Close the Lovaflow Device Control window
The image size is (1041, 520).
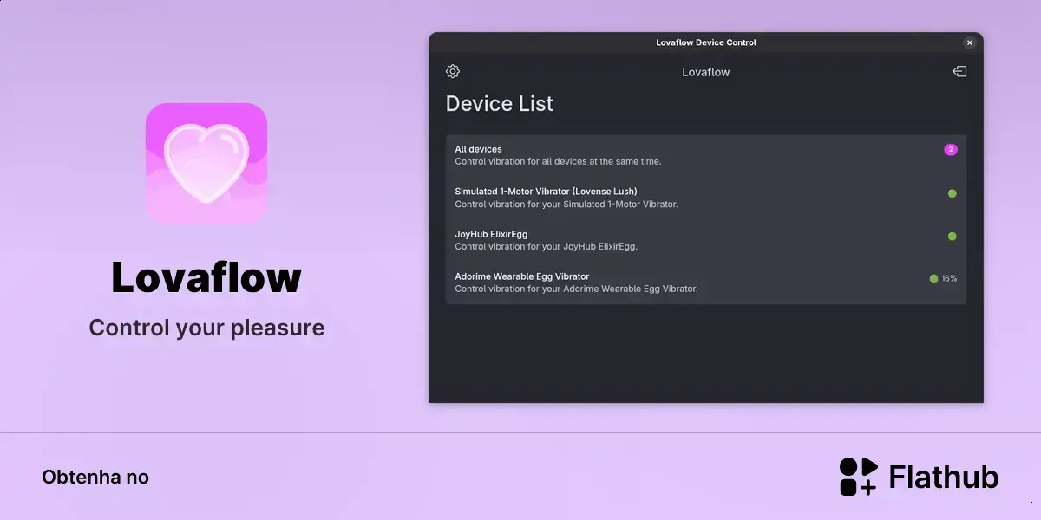click(x=970, y=42)
